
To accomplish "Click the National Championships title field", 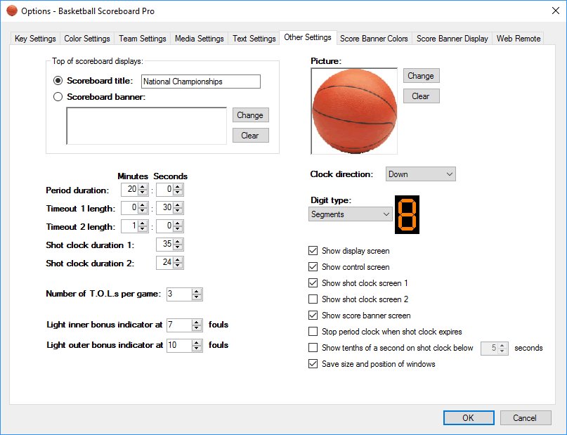I will (x=200, y=82).
